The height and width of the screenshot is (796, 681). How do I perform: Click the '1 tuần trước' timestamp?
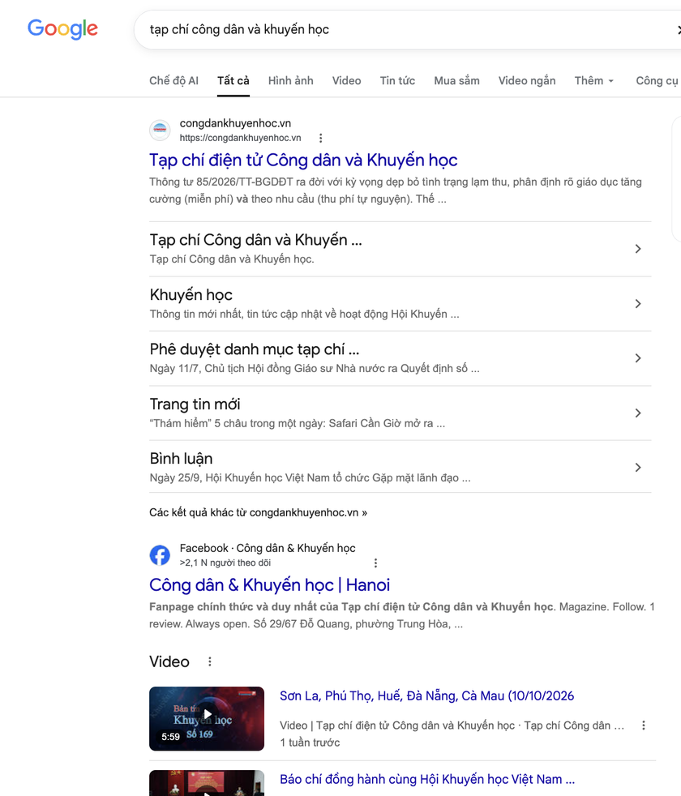[x=310, y=743]
